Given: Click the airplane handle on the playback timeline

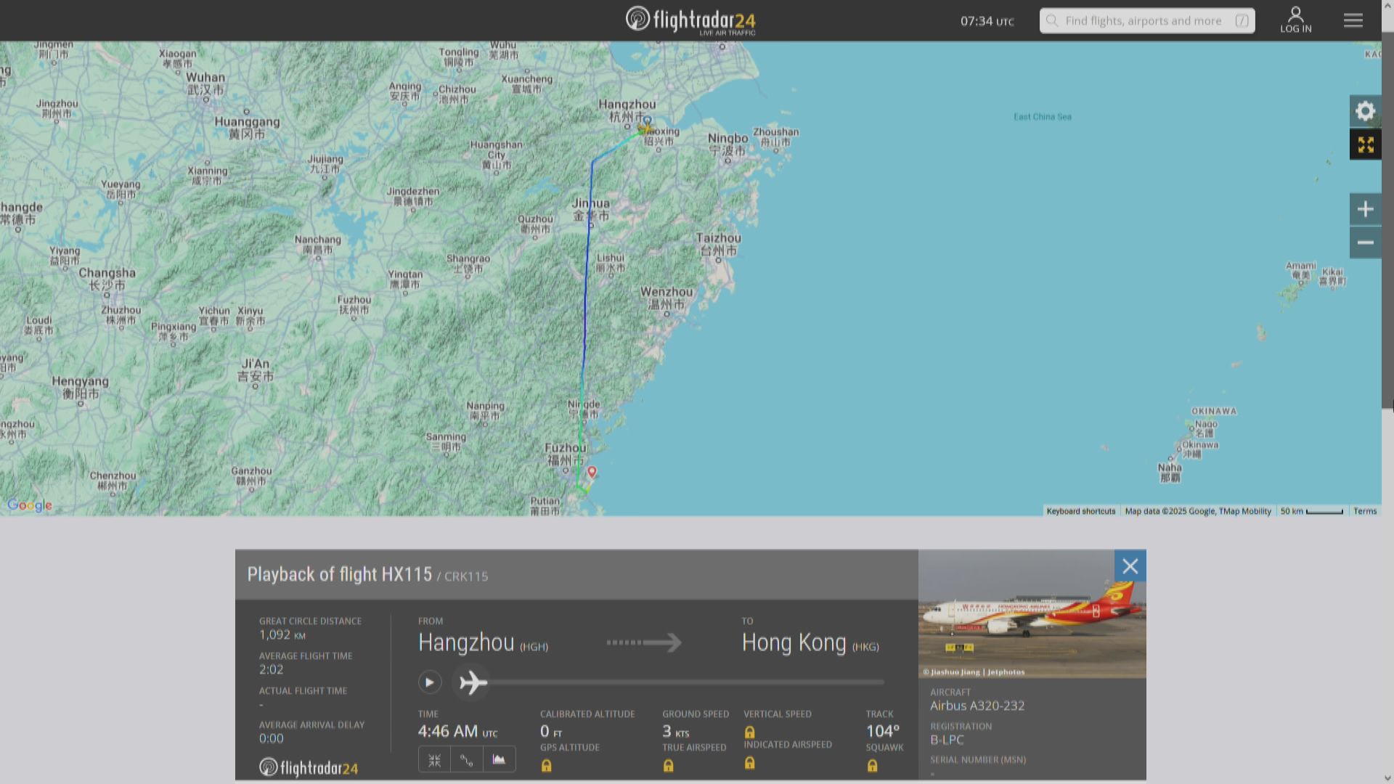Looking at the screenshot, I should (x=471, y=682).
